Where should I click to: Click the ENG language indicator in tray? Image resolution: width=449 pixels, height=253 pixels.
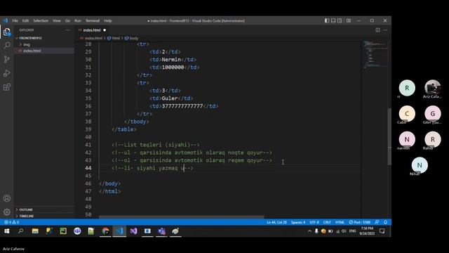point(352,231)
